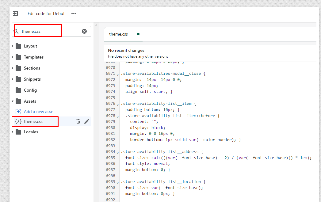Fold code block at line 6976
The height and width of the screenshot is (202, 321).
pyautogui.click(x=118, y=105)
